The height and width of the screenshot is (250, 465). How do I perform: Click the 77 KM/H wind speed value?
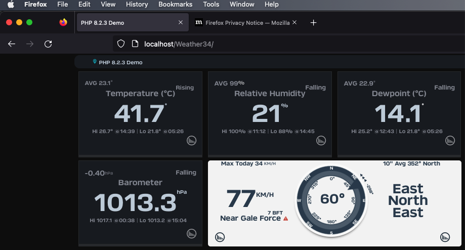click(x=250, y=198)
